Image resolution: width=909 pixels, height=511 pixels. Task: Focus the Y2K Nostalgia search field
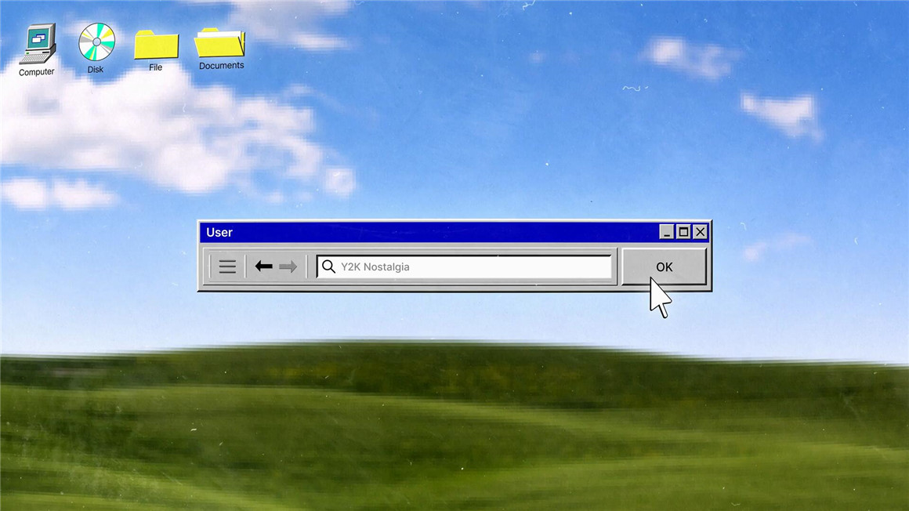[470, 267]
